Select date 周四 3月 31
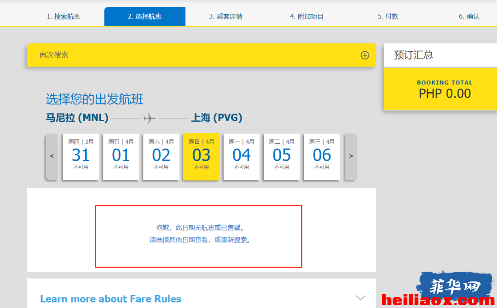The width and height of the screenshot is (497, 308). tap(81, 157)
